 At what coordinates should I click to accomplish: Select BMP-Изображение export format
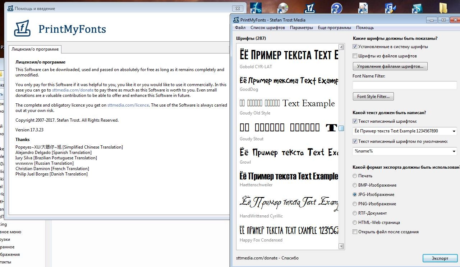[355, 185]
